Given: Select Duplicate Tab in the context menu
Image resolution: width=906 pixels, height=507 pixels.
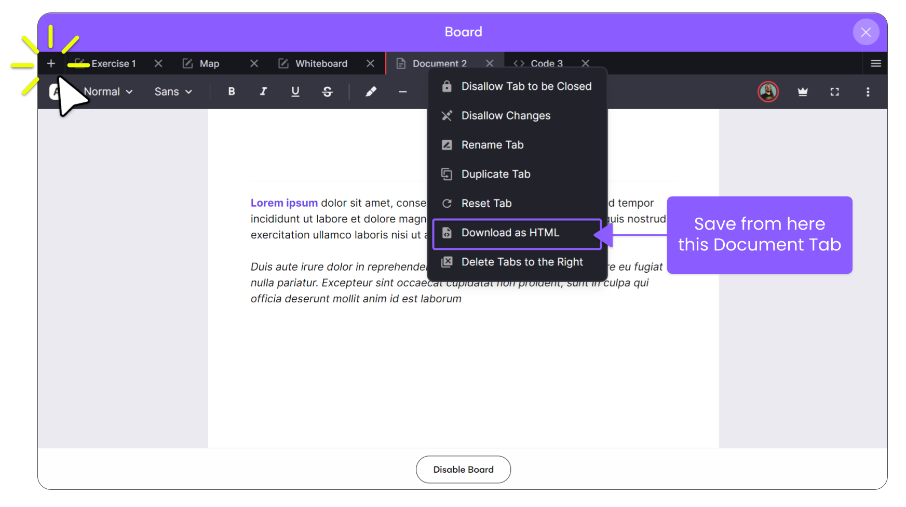Looking at the screenshot, I should point(518,174).
